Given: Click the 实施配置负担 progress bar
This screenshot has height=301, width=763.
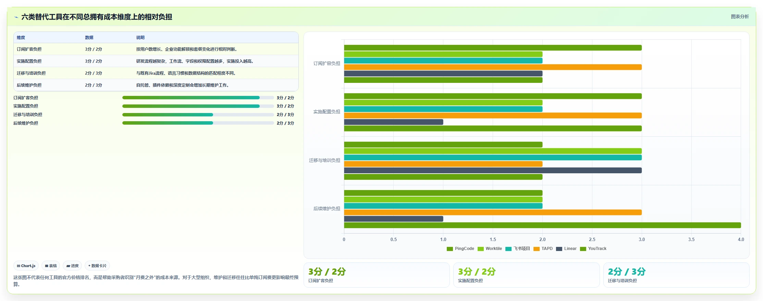Looking at the screenshot, I should (x=198, y=106).
